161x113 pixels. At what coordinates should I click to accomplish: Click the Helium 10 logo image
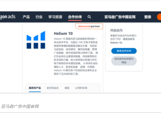[x=36, y=40]
